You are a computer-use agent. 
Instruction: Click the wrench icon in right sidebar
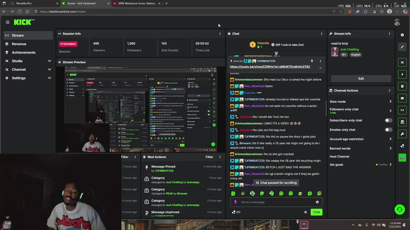coord(402,134)
